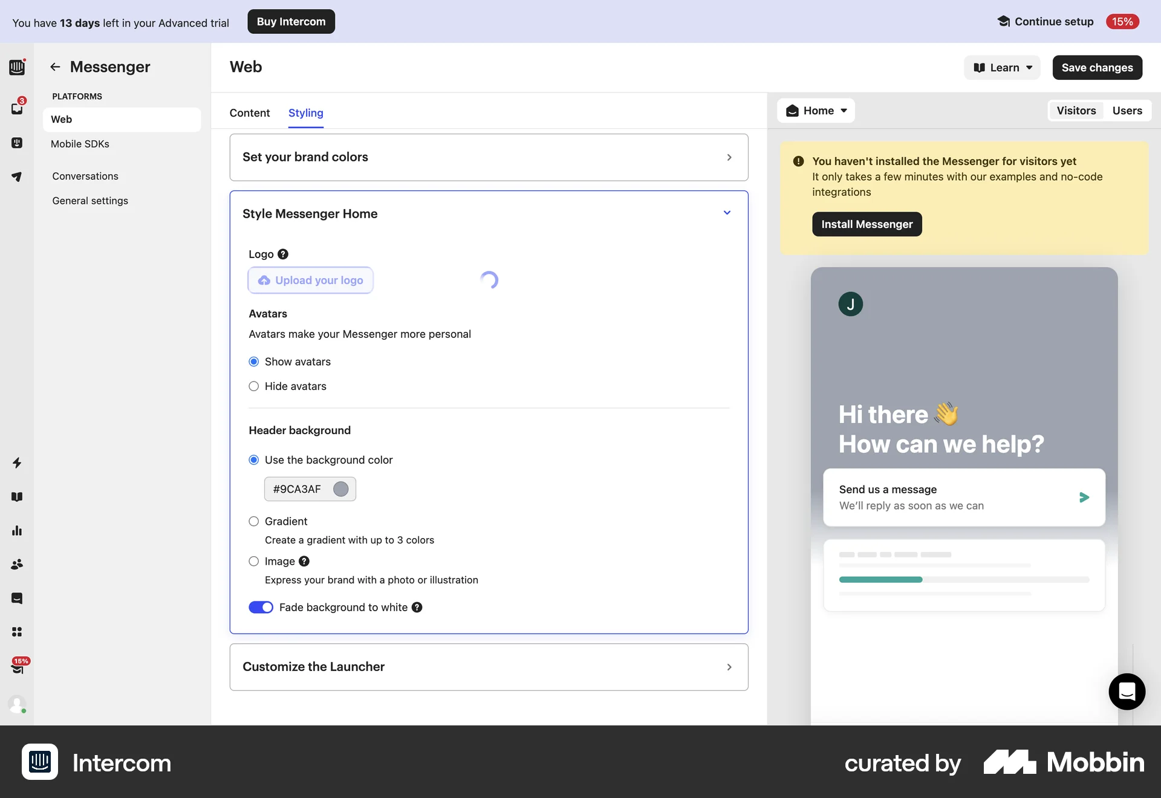Select the paper plane Outbound icon
Viewport: 1161px width, 798px height.
[x=17, y=177]
